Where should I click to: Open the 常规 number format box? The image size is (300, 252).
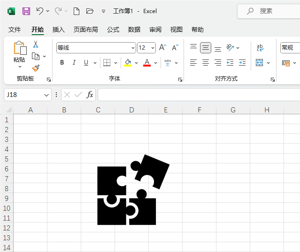tap(290, 48)
